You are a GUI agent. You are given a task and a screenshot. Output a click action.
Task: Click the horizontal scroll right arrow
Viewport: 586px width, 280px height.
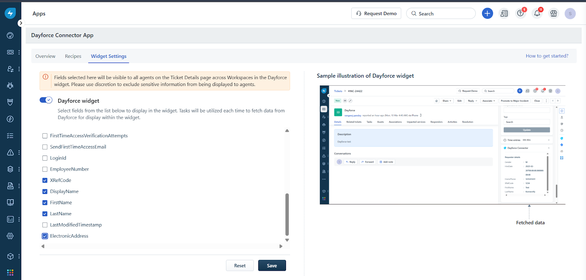tap(281, 246)
